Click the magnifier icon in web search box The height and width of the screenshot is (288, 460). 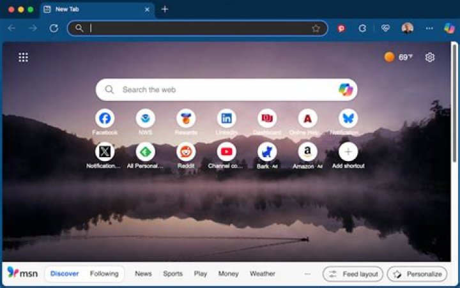[x=109, y=89]
